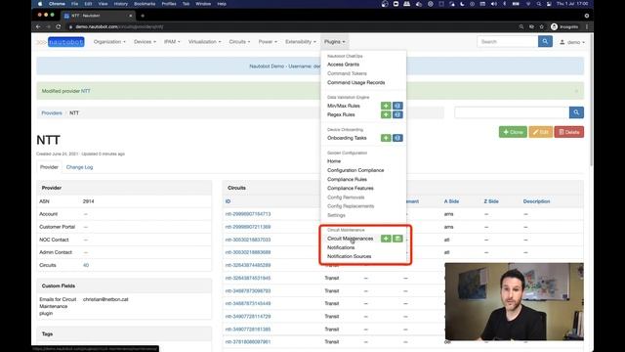Click the red Delete button

(x=568, y=132)
